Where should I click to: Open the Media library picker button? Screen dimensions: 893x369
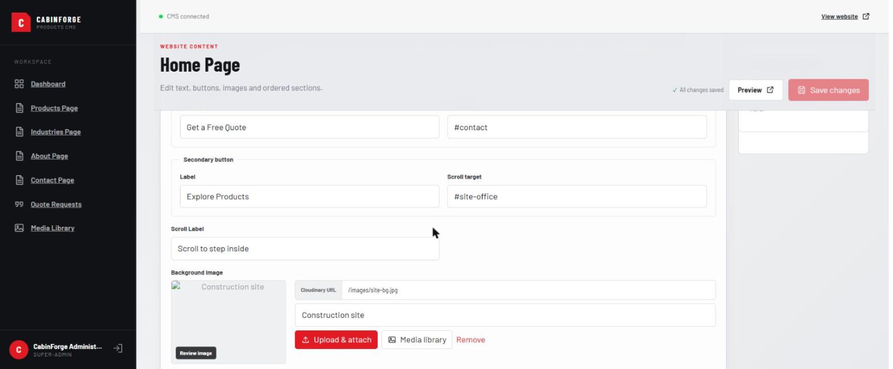pyautogui.click(x=417, y=340)
